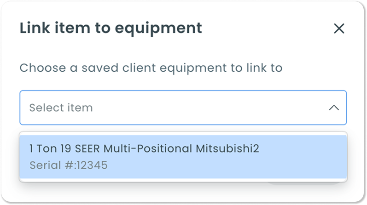Click the X icon at dialog corner
367x205 pixels.
click(x=339, y=28)
